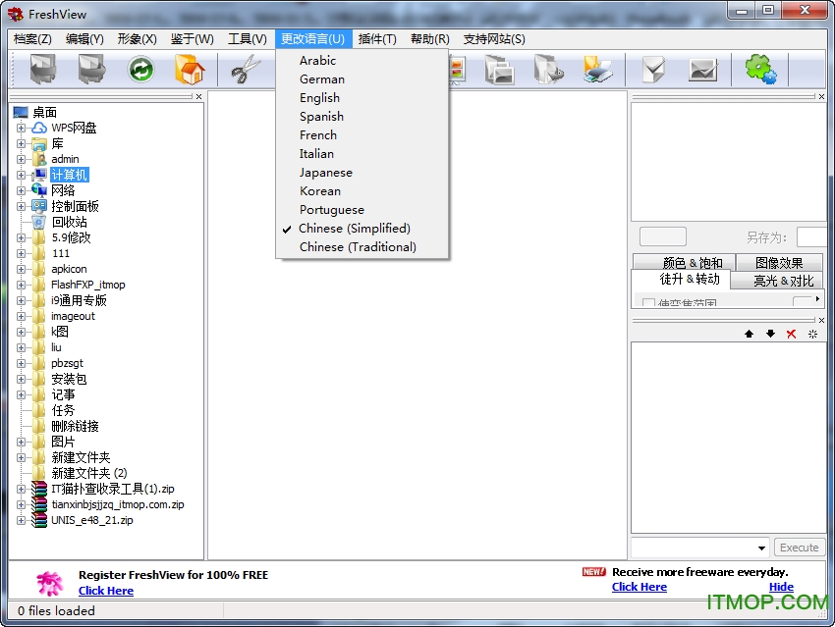
Task: Click the envelope email toolbar icon
Action: (x=702, y=70)
